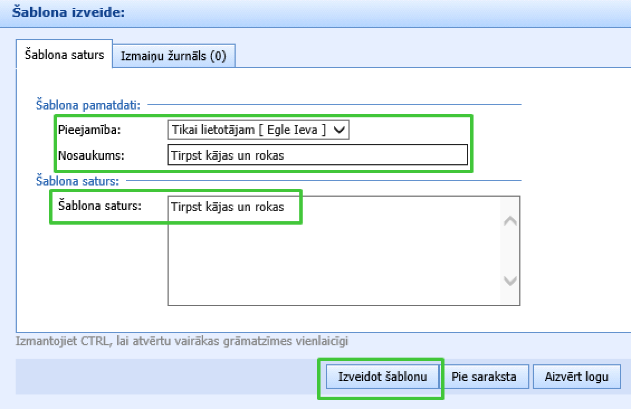Open the Izmaiņu žurnāls (0) tab
Image resolution: width=631 pixels, height=409 pixels.
click(x=173, y=56)
